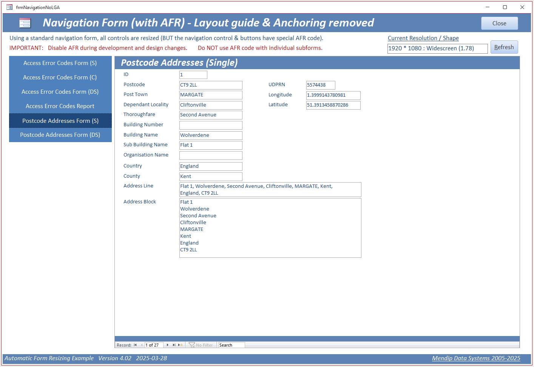The height and width of the screenshot is (367, 534).
Task: Click the record Search box
Action: (x=232, y=345)
